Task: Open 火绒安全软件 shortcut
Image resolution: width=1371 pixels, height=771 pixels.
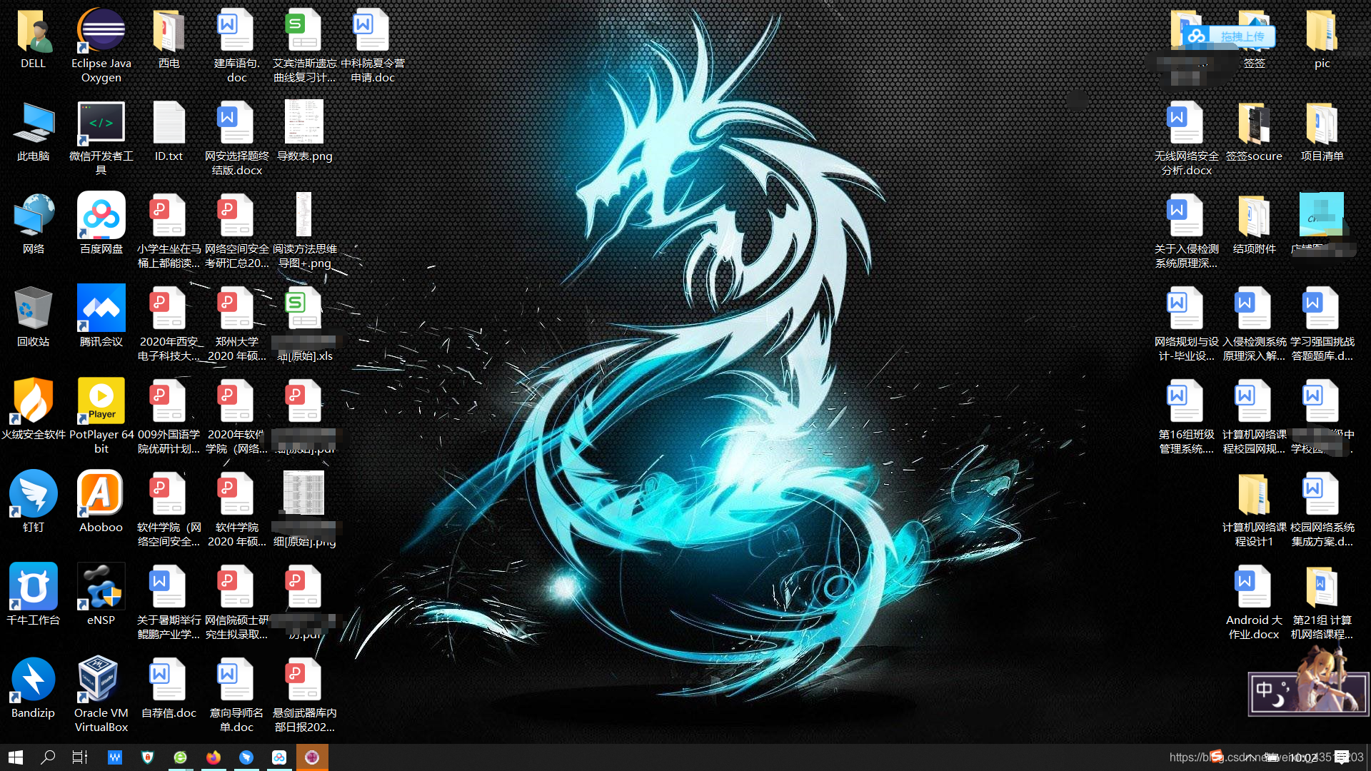Action: point(33,410)
